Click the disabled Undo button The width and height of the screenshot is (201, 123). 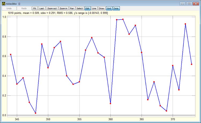click(x=9, y=9)
